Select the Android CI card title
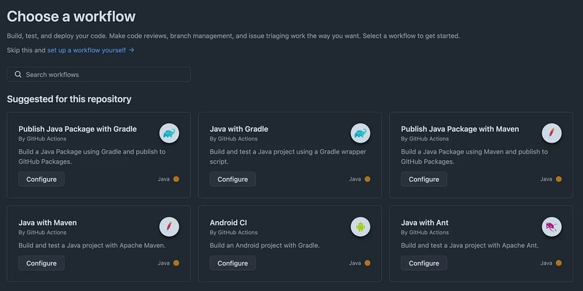Screen dimensions: 583x291 tap(228, 223)
